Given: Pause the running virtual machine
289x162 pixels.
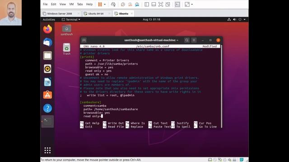Looking at the screenshot, I should (x=100, y=4).
